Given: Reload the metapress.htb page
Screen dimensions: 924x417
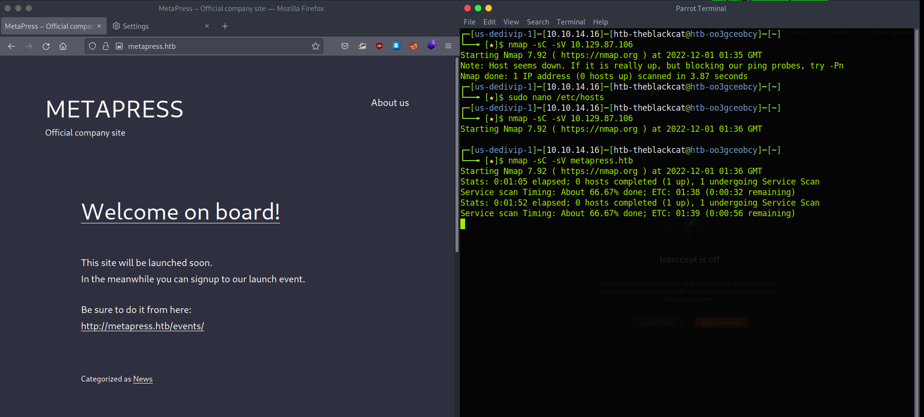Looking at the screenshot, I should (46, 46).
